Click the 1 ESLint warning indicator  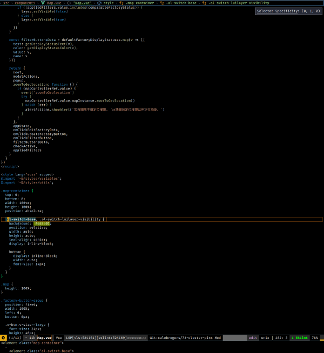[300, 338]
